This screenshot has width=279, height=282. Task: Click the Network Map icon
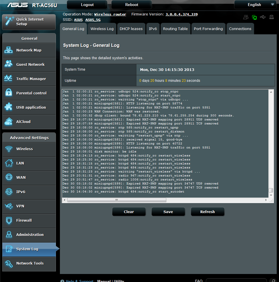click(x=9, y=50)
